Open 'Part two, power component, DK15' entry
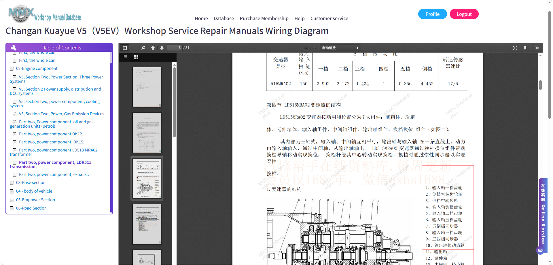This screenshot has width=553, height=265. (52, 142)
